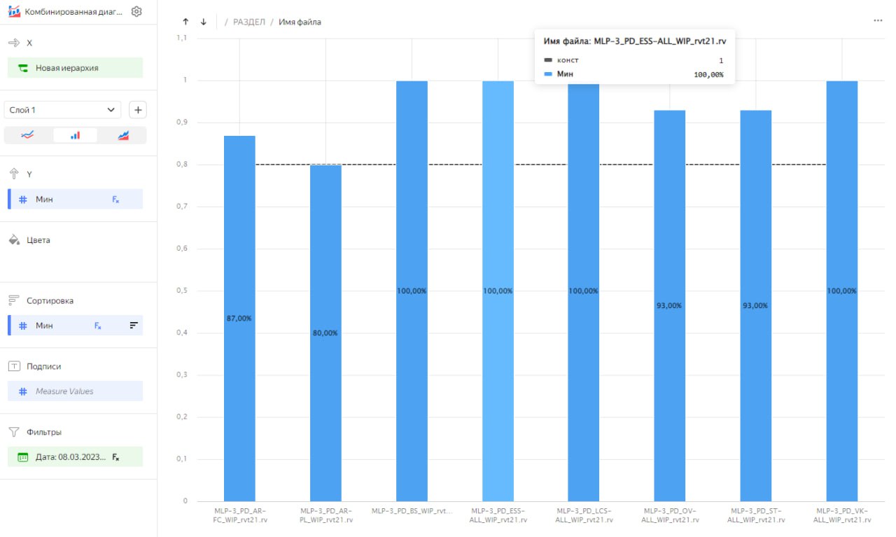Image resolution: width=896 pixels, height=537 pixels.
Task: Click РАЗДЕЛ breadcrumb
Action: (x=249, y=22)
